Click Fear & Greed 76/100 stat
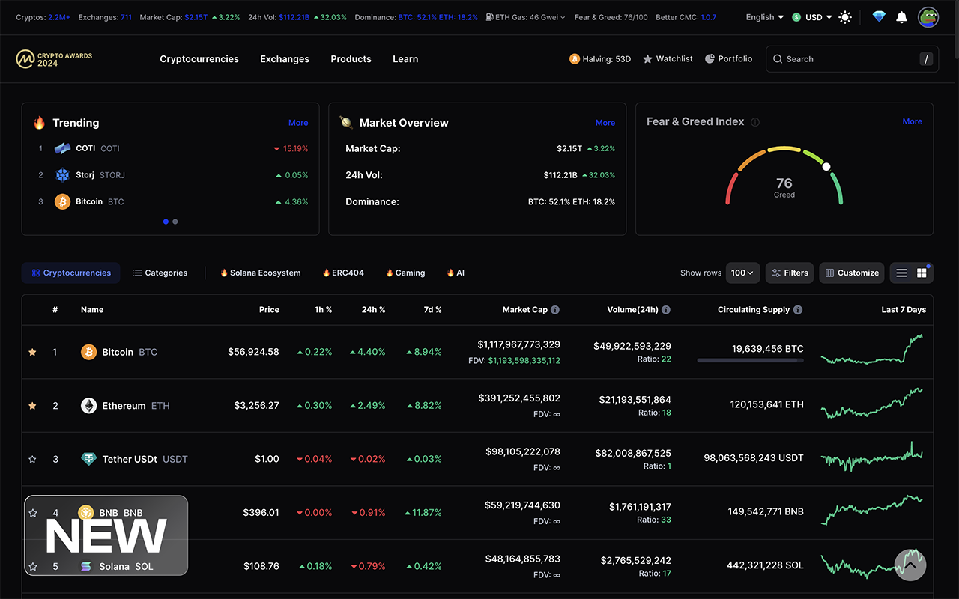 tap(611, 17)
